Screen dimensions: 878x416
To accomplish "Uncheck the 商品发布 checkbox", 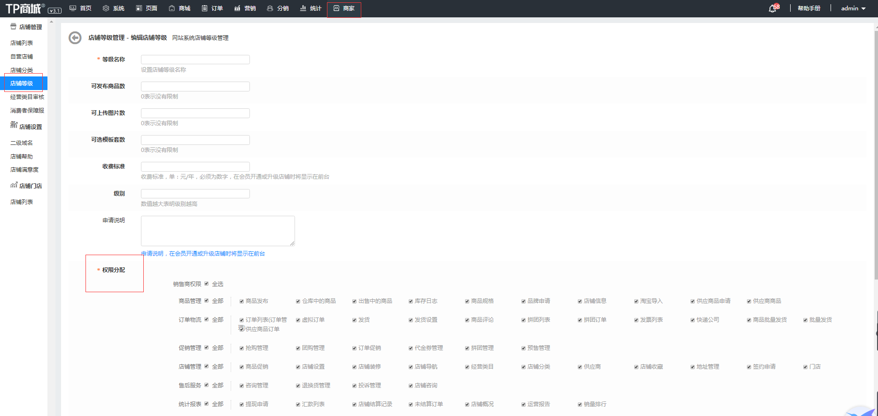I will click(241, 301).
